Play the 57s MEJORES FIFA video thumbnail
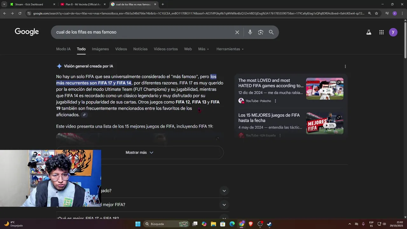Image resolution: width=407 pixels, height=229 pixels. coord(325,123)
